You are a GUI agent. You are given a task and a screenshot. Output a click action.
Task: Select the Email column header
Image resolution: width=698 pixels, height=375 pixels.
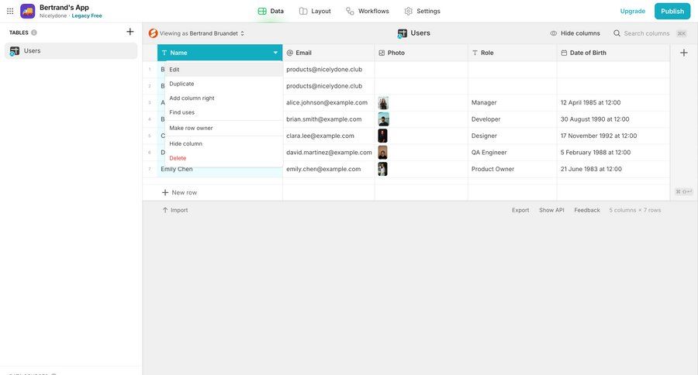pos(329,53)
